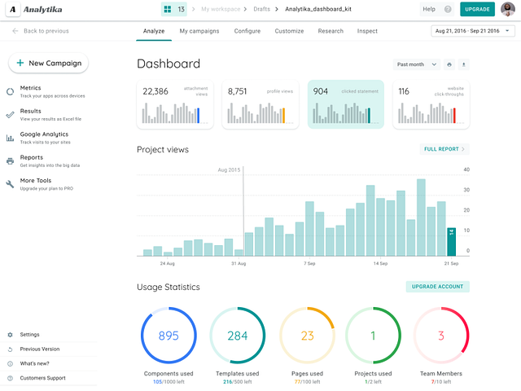The height and width of the screenshot is (391, 521).
Task: Click the More Tools wrench icon
Action: 10,185
